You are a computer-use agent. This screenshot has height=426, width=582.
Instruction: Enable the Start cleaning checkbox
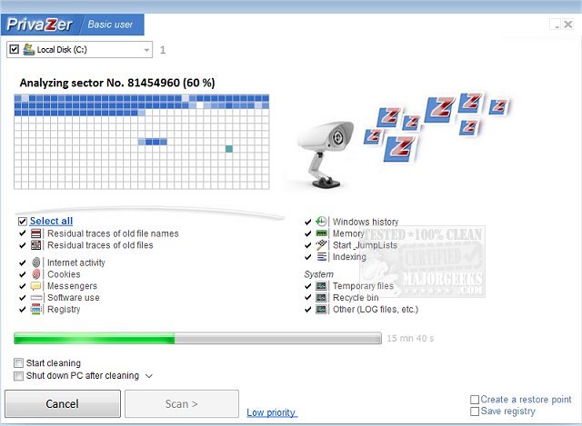click(x=19, y=363)
